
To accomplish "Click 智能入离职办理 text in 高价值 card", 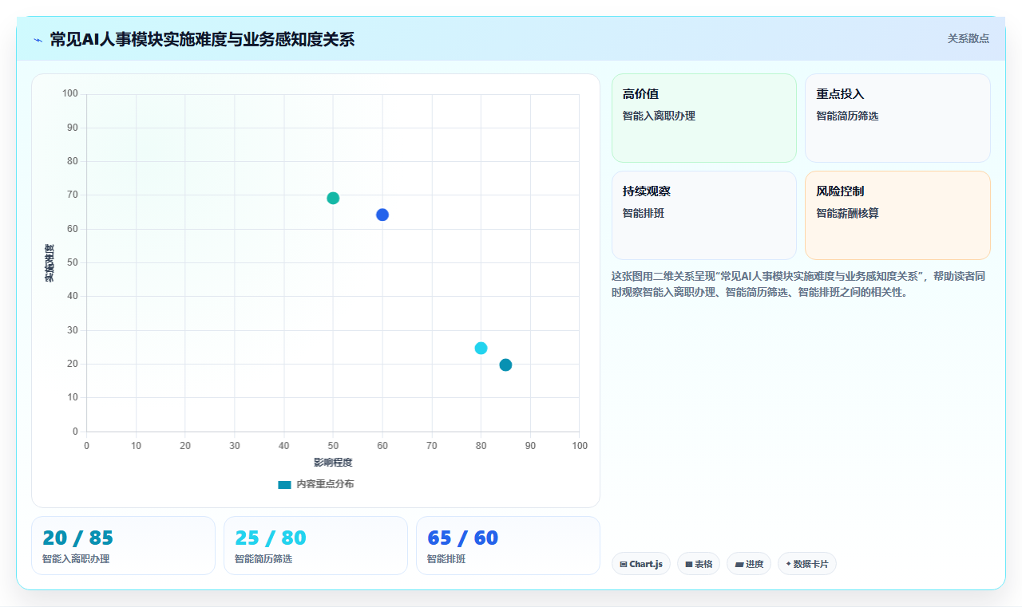I will pos(659,116).
